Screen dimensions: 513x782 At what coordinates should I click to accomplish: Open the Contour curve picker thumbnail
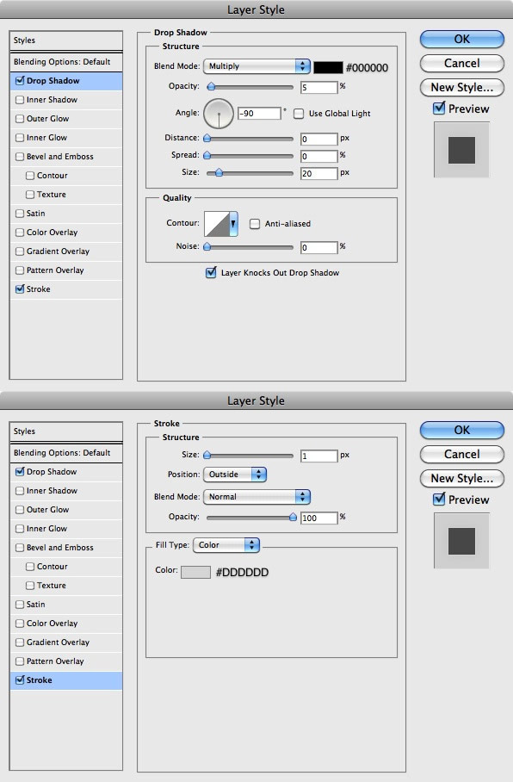click(217, 223)
